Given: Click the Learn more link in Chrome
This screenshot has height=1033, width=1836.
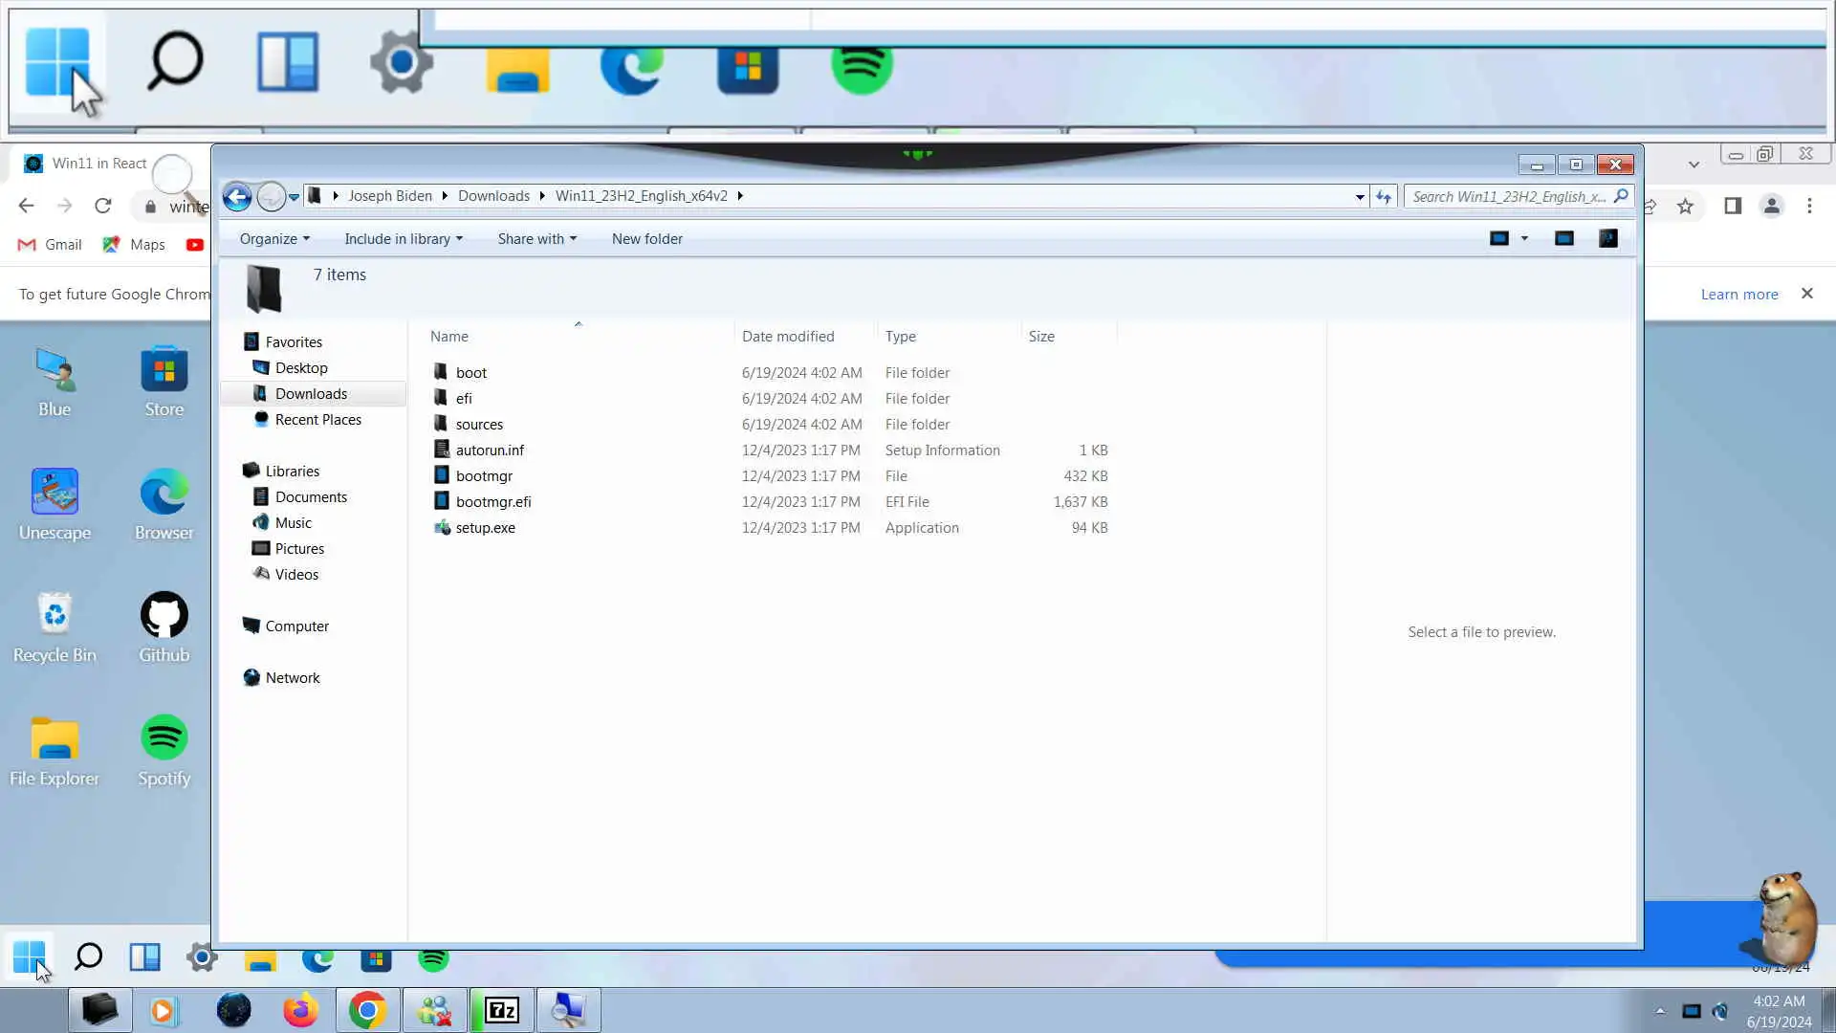Looking at the screenshot, I should click(1738, 295).
